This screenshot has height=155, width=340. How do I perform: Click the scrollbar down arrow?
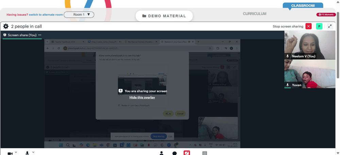tap(338, 153)
